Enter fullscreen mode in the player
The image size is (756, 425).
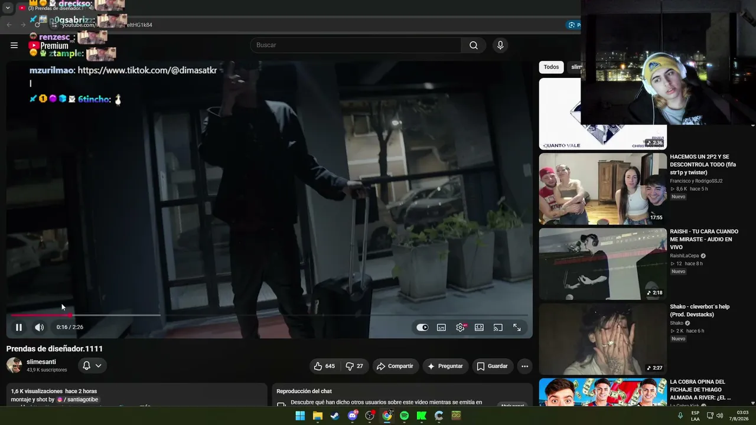click(x=517, y=328)
